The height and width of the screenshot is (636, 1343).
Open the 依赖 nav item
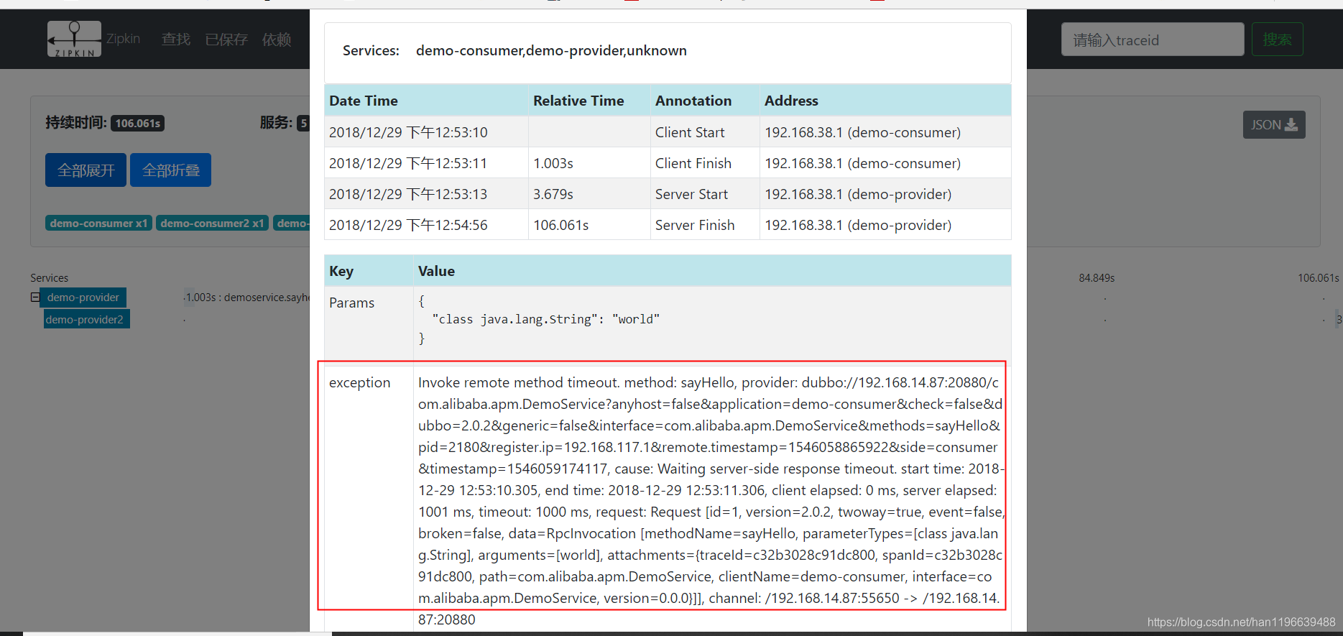click(x=277, y=40)
